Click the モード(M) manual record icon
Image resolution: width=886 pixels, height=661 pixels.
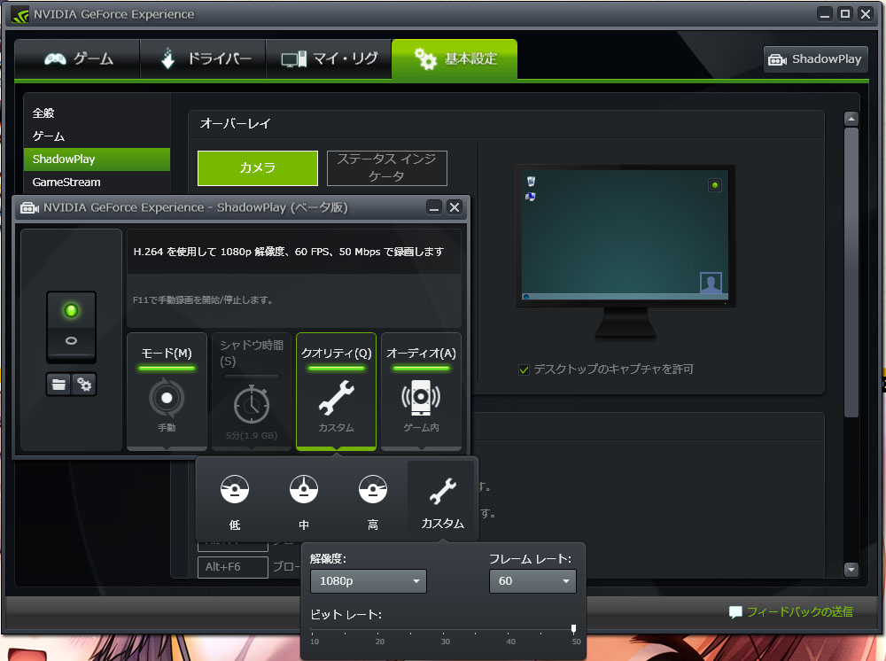167,399
